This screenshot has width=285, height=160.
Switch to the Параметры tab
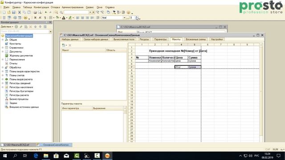(160, 40)
